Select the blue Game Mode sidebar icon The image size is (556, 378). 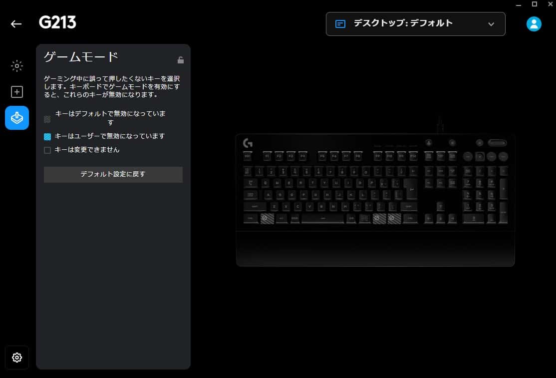[x=17, y=118]
